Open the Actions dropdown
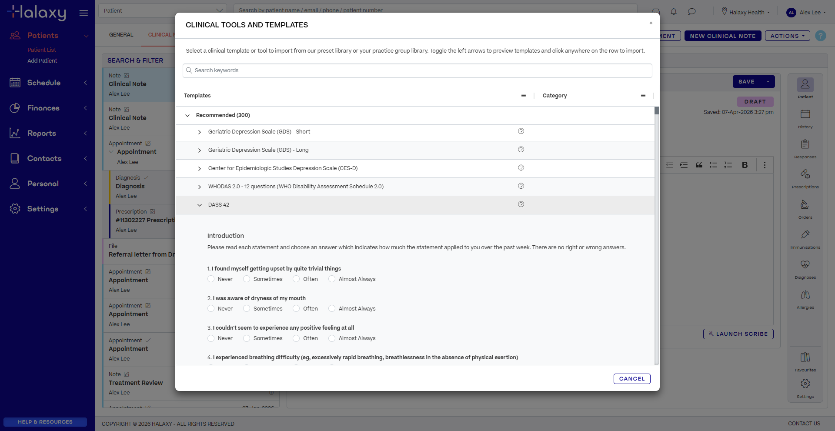 click(787, 36)
